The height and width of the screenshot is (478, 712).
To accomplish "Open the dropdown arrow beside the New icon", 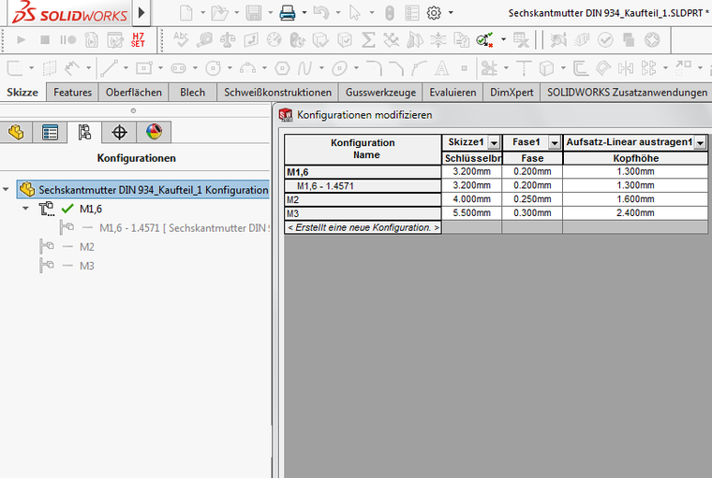I will [x=202, y=13].
